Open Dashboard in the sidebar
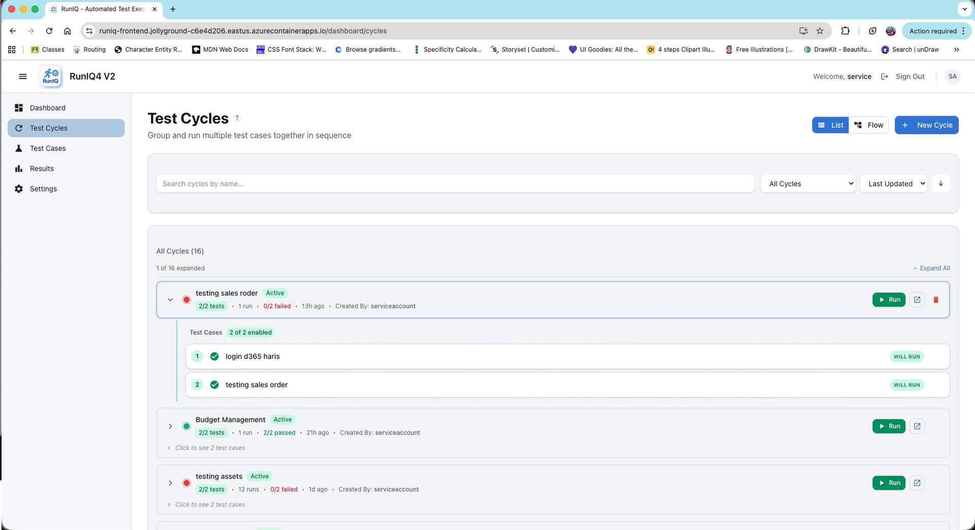This screenshot has width=975, height=530. [x=66, y=108]
